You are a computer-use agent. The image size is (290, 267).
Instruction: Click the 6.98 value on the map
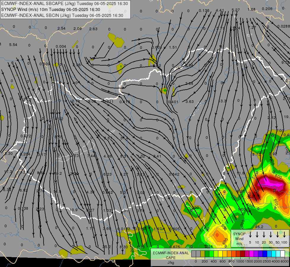[241, 191]
